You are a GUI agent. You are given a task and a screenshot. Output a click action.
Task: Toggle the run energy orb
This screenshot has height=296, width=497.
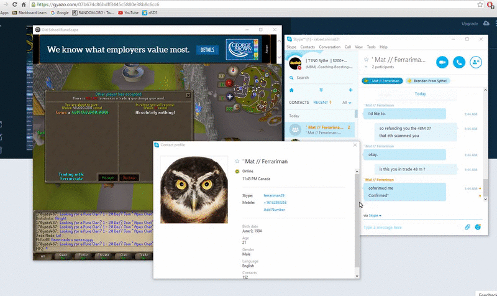(x=237, y=108)
